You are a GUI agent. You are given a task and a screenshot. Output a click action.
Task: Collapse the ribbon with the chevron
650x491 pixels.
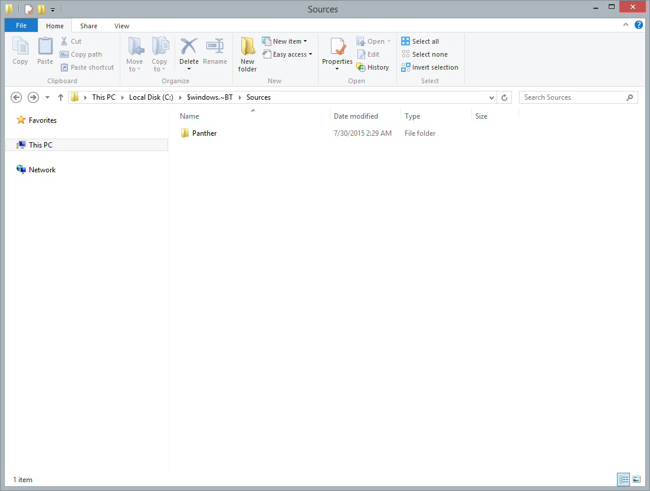[x=626, y=25]
